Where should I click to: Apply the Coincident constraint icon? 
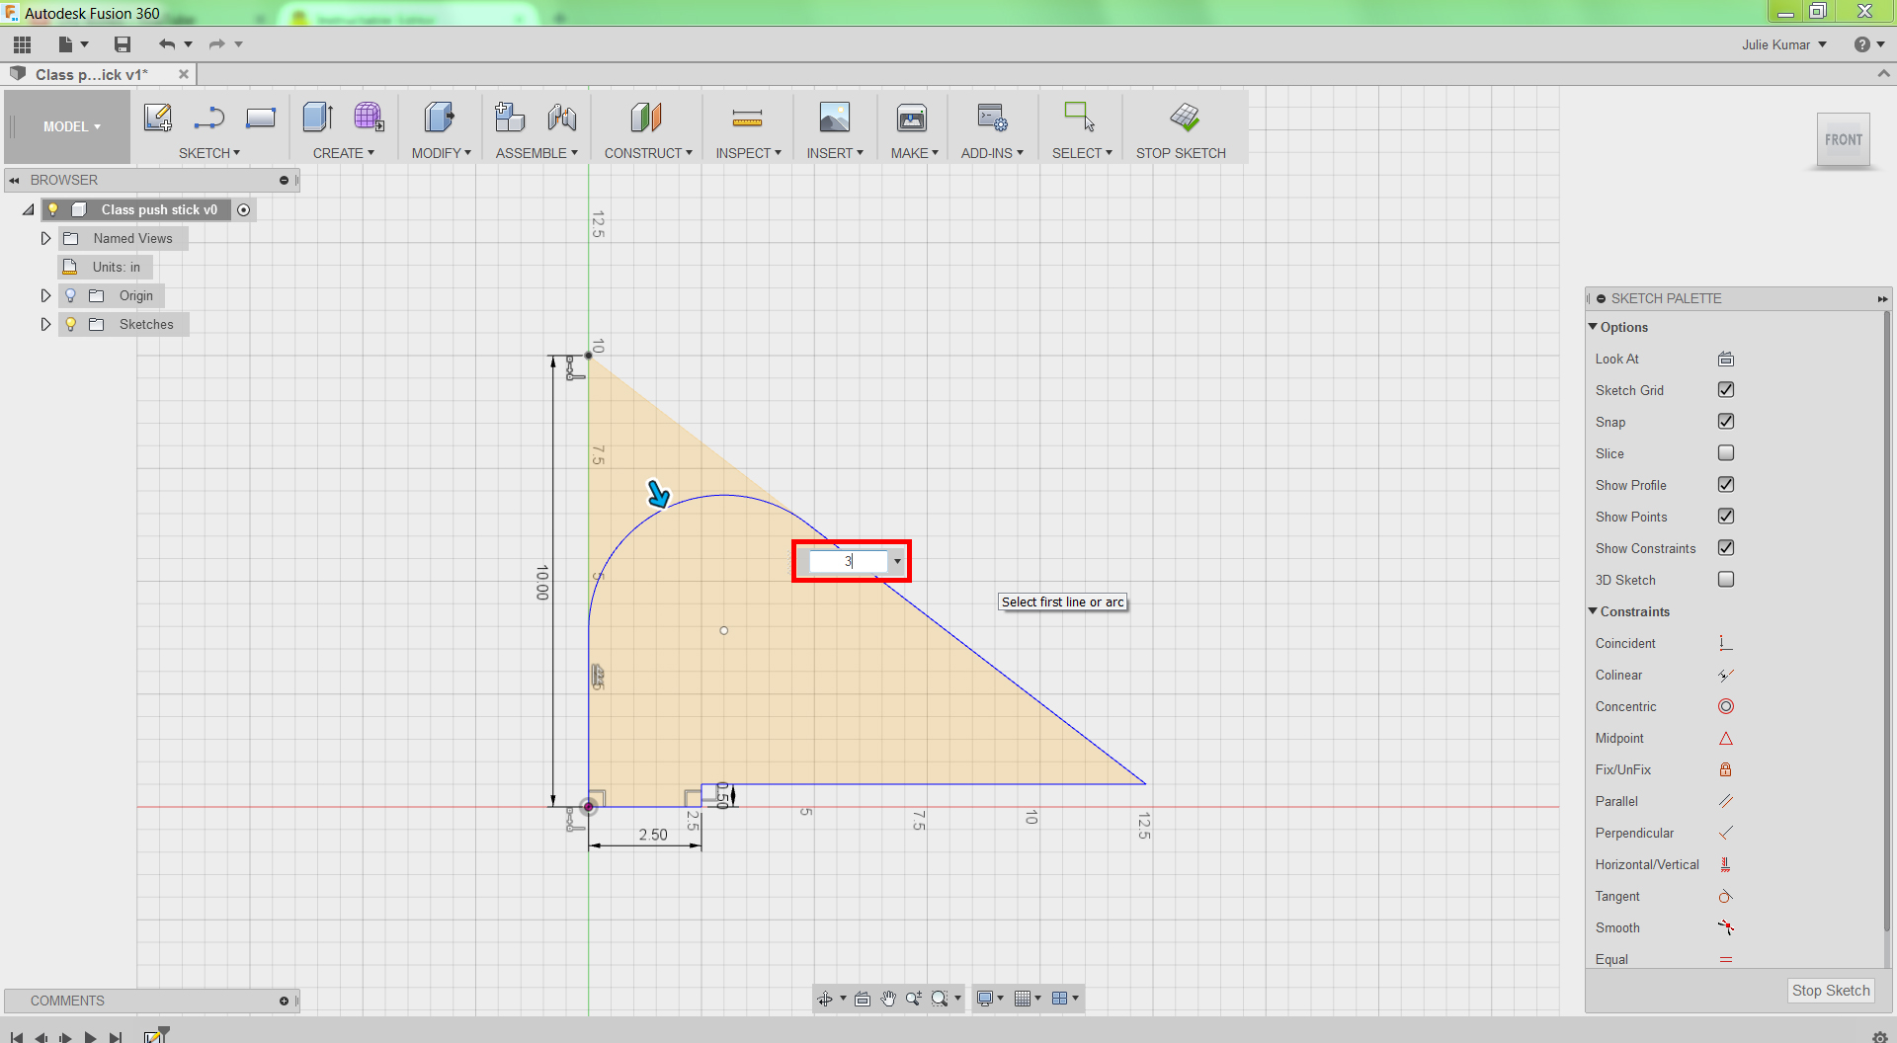tap(1726, 643)
